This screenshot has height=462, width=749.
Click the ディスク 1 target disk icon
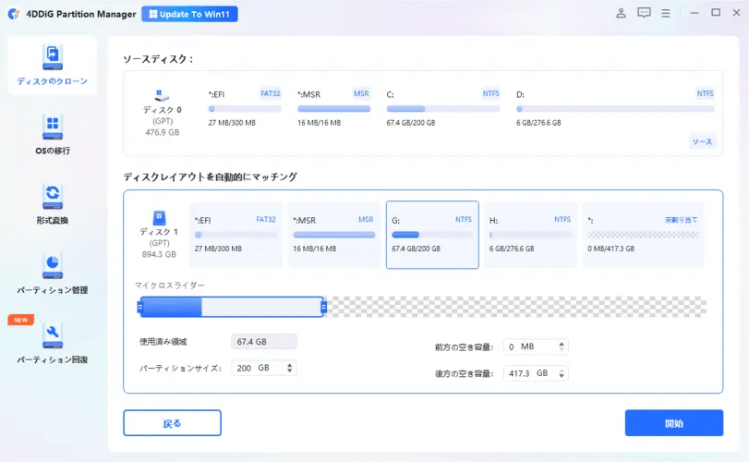159,218
